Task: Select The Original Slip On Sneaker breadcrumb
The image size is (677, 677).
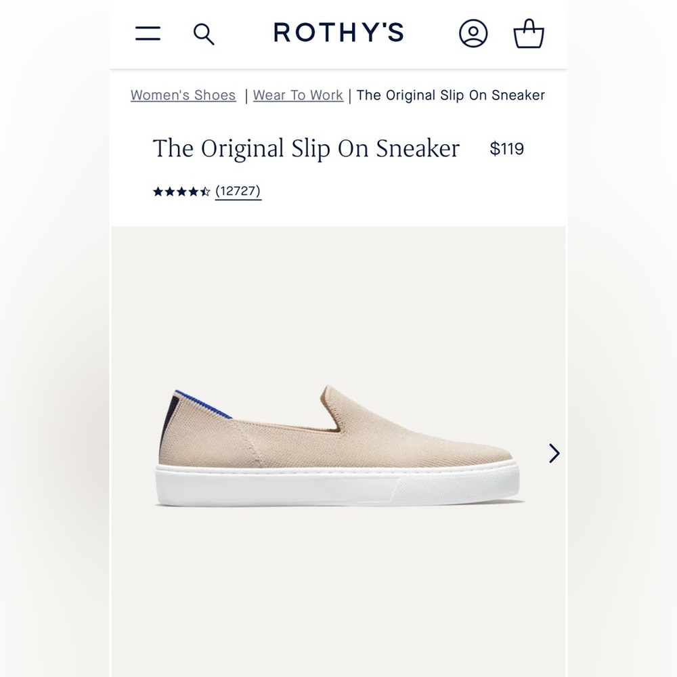Action: point(450,95)
